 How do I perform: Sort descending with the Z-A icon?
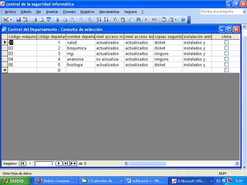click(106, 19)
